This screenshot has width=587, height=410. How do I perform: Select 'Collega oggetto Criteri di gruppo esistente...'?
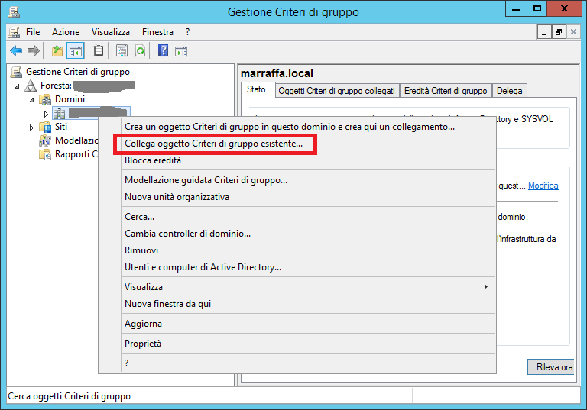tap(213, 144)
